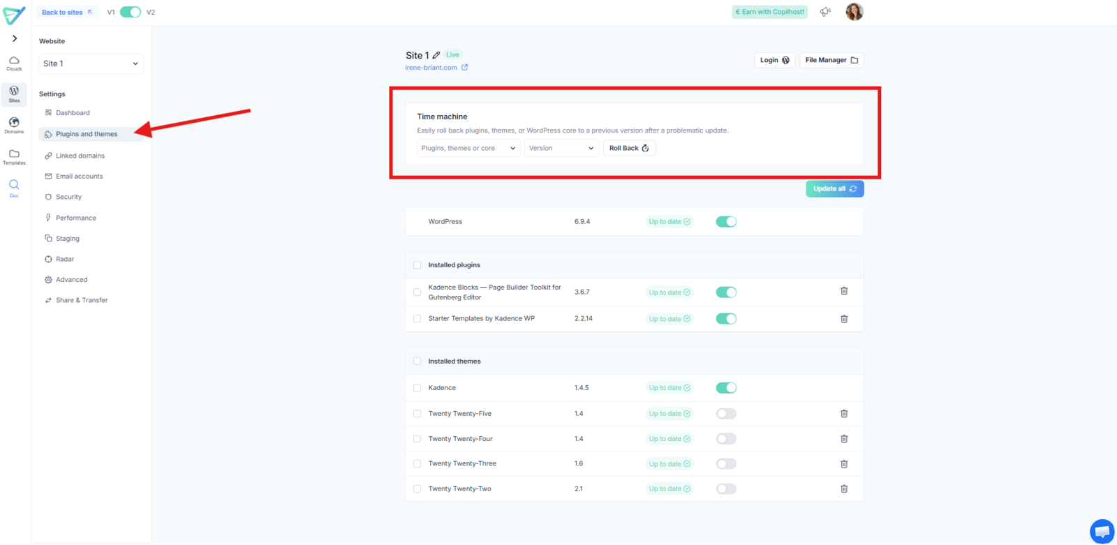Edit the Site 1 name pencil icon
Viewport: 1117px width, 545px height.
pyautogui.click(x=436, y=55)
